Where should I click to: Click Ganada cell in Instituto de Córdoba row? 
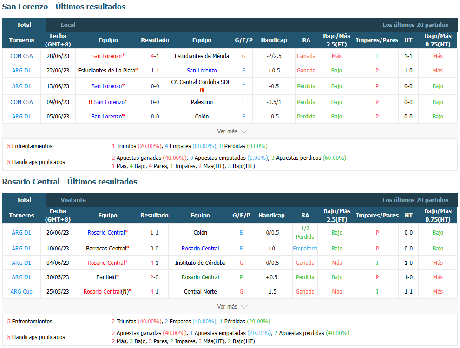tap(305, 263)
